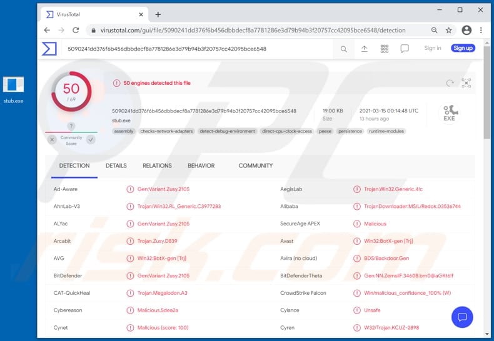Image resolution: width=494 pixels, height=341 pixels.
Task: Open a new browser tab
Action: [x=158, y=14]
